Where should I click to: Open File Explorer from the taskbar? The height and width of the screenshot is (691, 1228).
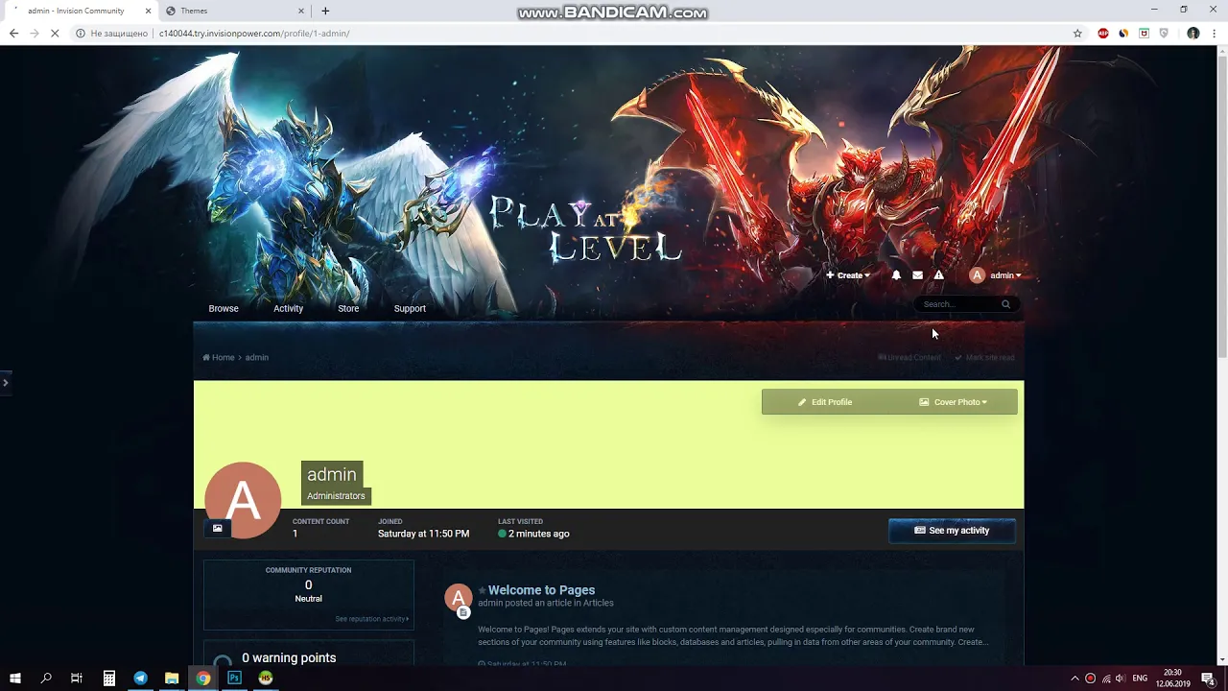tap(172, 679)
